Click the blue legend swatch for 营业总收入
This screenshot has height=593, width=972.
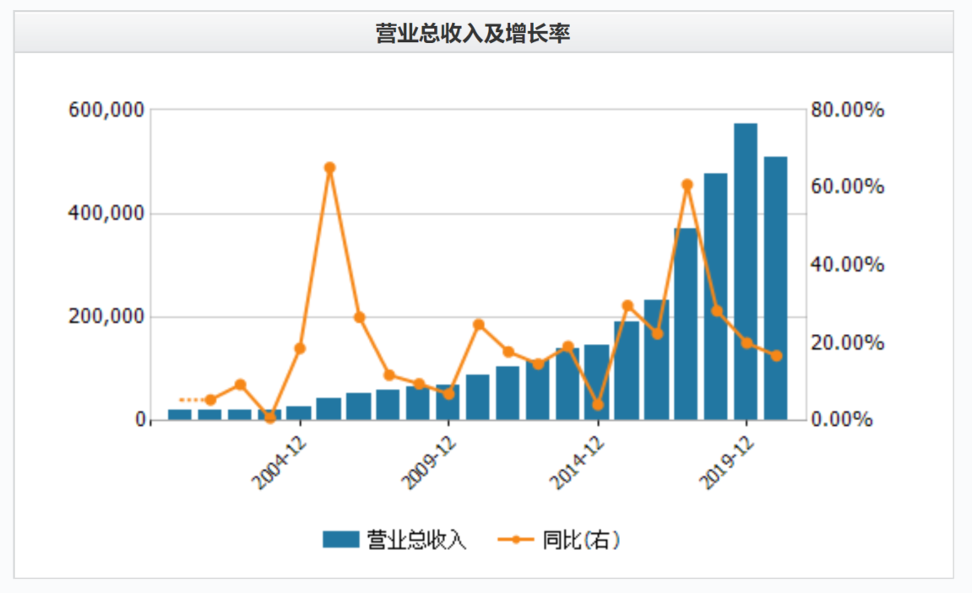(x=340, y=540)
